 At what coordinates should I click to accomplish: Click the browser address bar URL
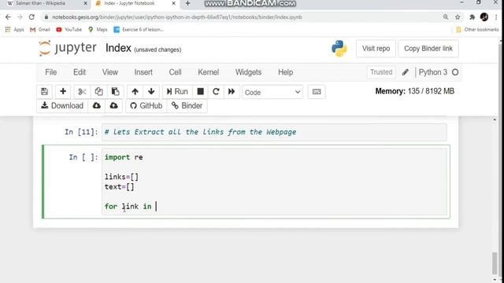177,17
